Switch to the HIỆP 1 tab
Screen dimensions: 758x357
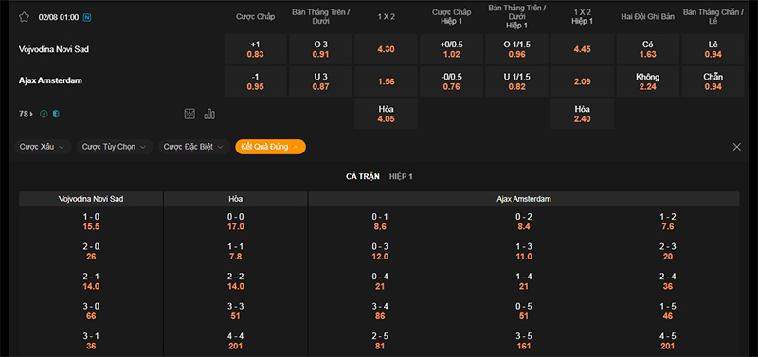click(x=401, y=177)
